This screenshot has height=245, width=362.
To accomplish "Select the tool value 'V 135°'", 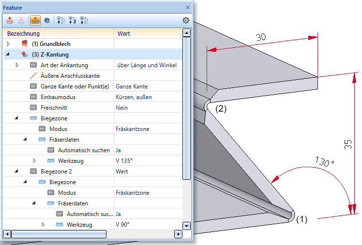I will pos(124,160).
